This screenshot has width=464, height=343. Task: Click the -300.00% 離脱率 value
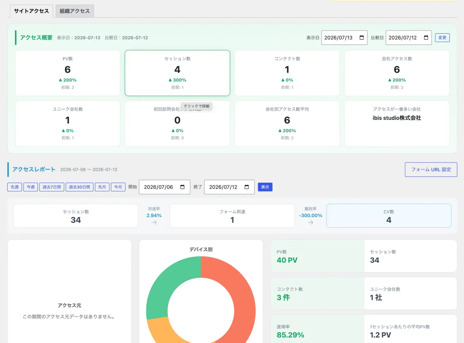point(310,216)
